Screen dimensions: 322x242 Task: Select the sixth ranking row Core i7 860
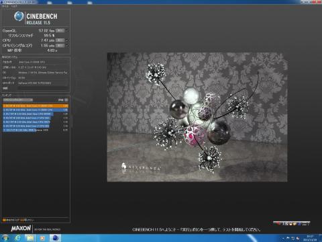[x=36, y=126]
